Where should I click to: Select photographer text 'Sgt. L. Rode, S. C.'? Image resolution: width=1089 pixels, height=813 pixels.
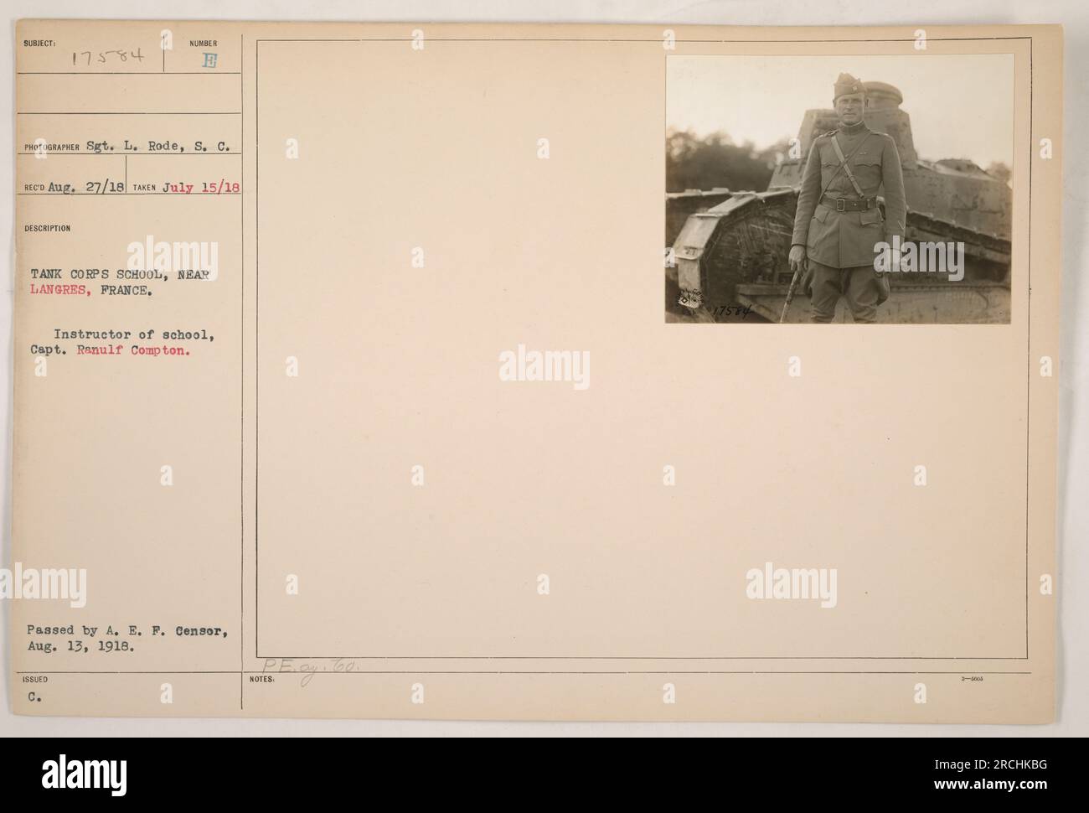pos(157,147)
